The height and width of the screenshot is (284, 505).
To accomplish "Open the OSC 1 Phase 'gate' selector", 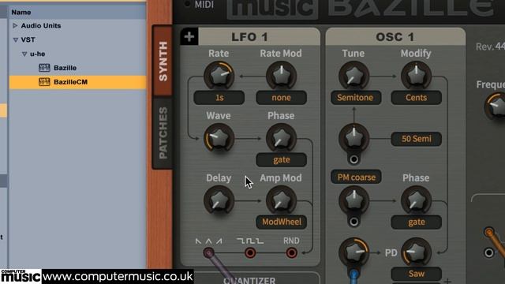I will (x=416, y=222).
